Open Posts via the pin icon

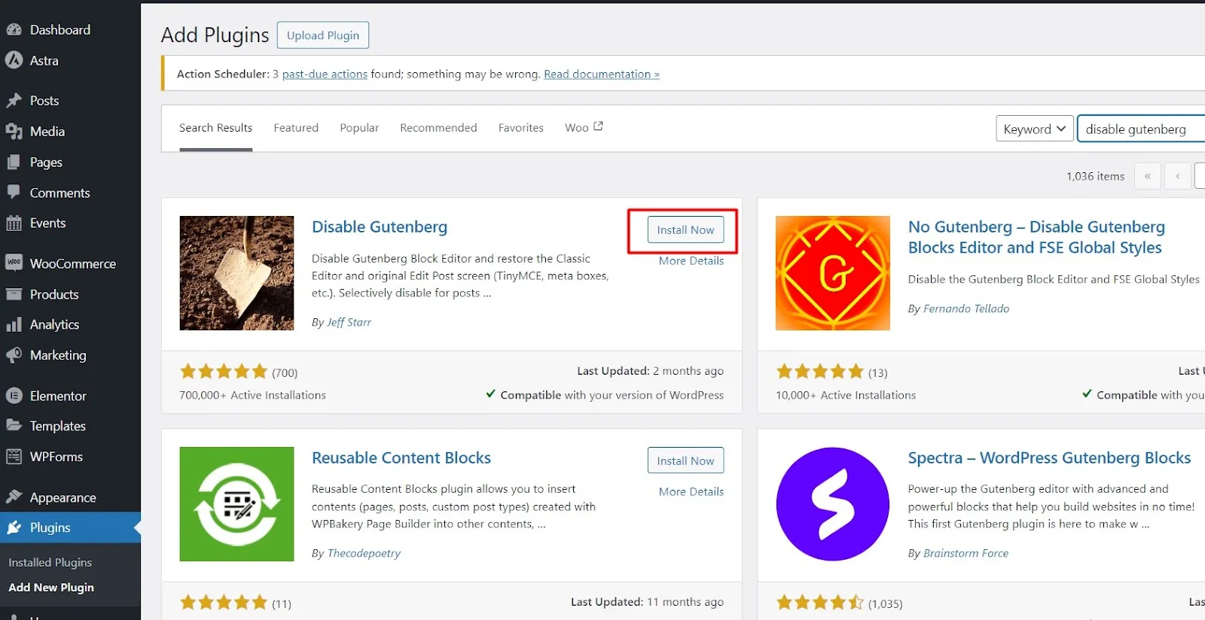pyautogui.click(x=14, y=100)
